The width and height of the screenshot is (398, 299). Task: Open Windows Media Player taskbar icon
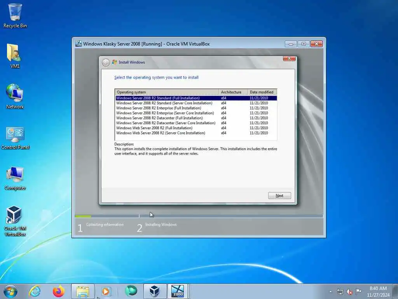click(106, 291)
